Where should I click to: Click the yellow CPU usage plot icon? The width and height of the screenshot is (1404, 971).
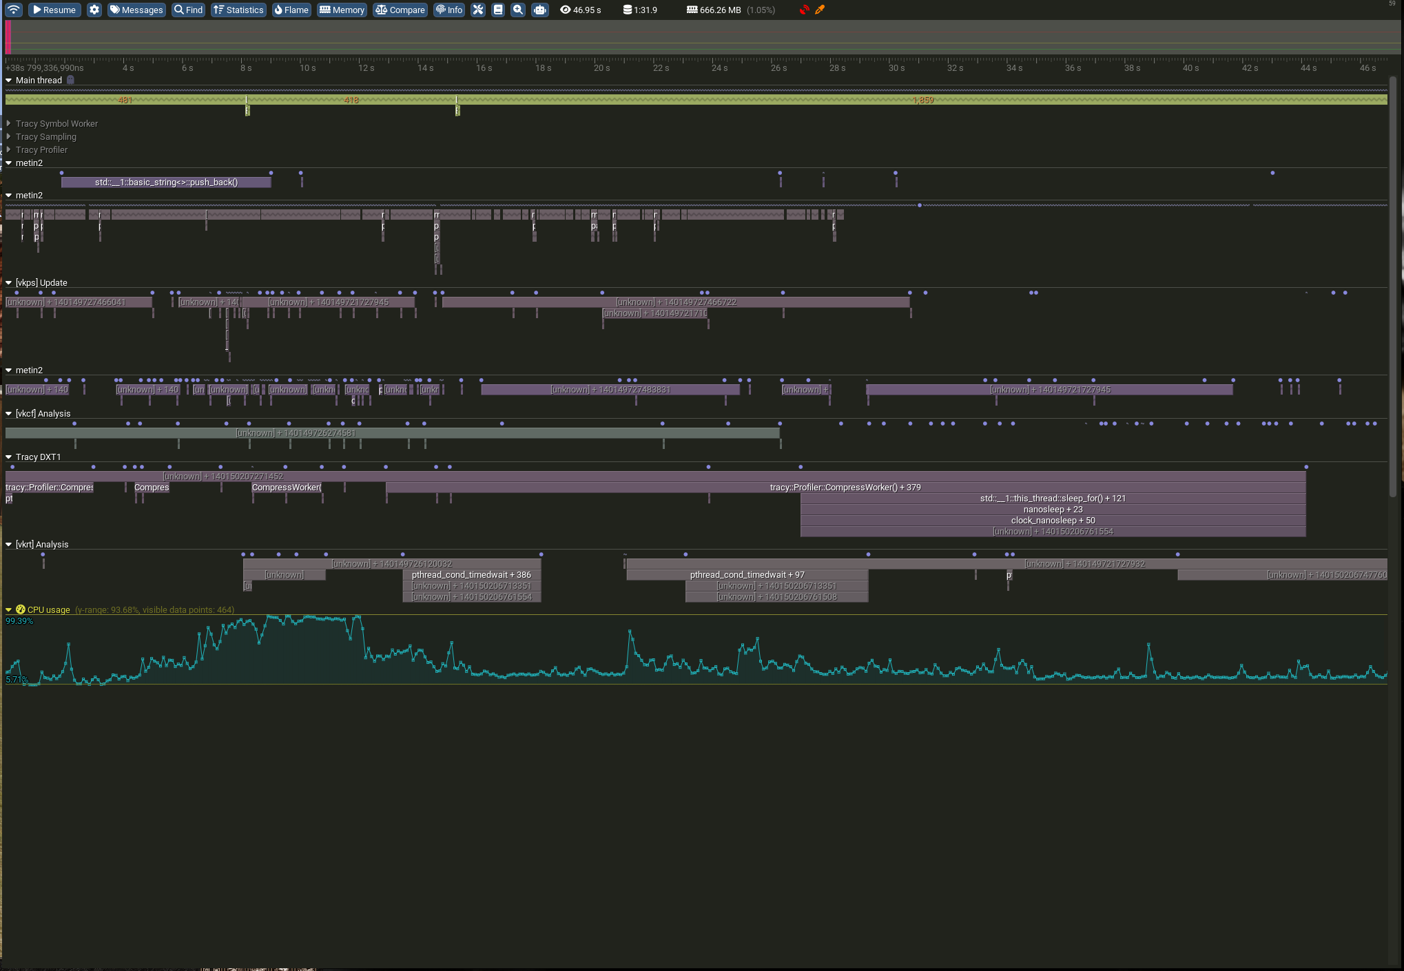tap(21, 609)
